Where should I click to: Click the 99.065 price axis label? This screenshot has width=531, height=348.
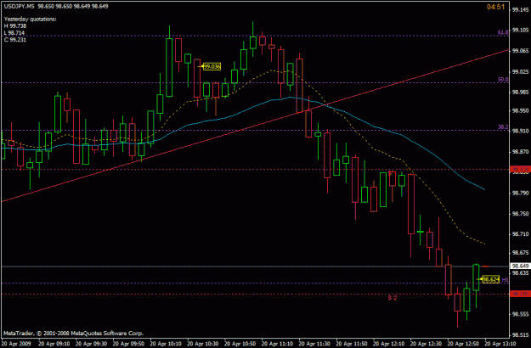(521, 51)
